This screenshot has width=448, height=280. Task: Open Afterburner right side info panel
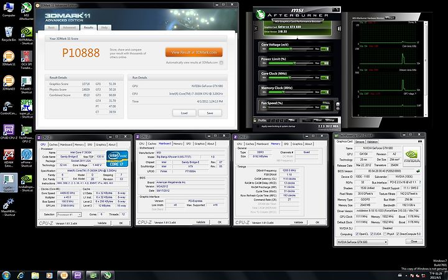(339, 28)
